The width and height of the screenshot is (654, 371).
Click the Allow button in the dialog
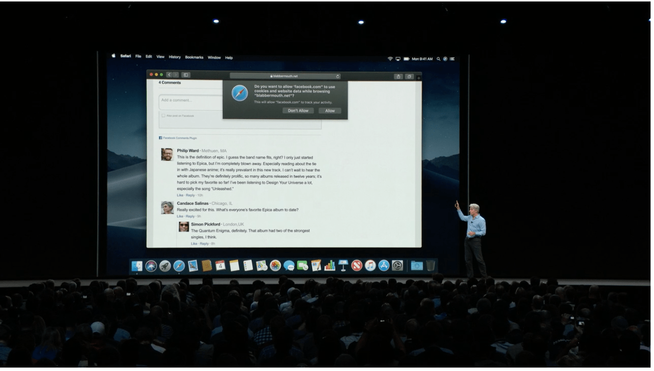[329, 111]
